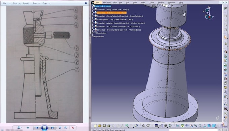Image resolution: width=229 pixels, height=131 pixels.
Task: Click the Fit All In icon
Action: click(x=182, y=126)
